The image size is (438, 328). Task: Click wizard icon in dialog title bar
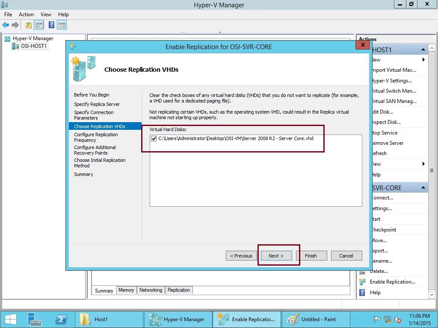coord(73,46)
